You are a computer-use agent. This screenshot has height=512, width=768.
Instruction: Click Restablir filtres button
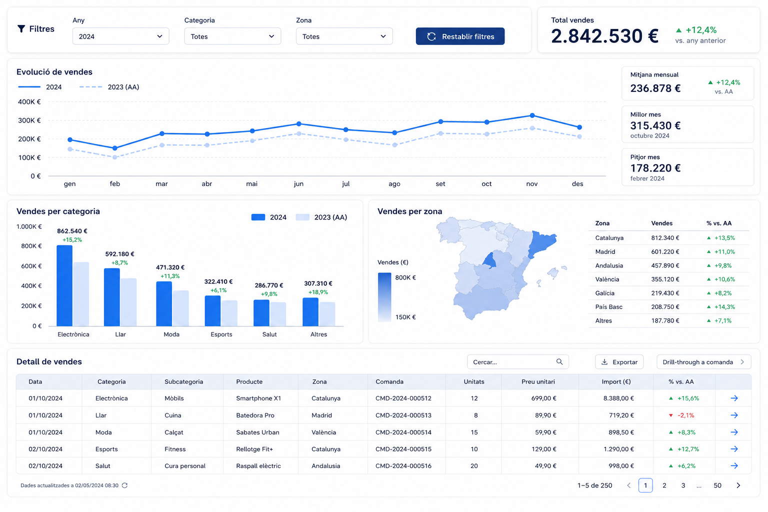pos(460,36)
